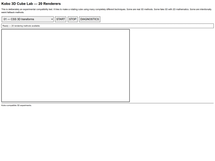The image size is (215, 161).
Task: Click the footer text 'Kobo-compatible 3D experiments.'
Action: tap(16, 105)
